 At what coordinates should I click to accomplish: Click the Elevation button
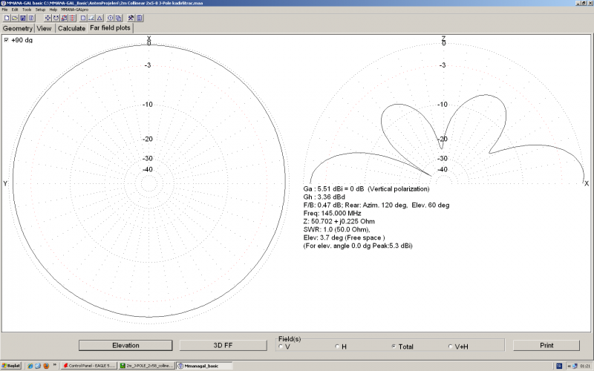pyautogui.click(x=125, y=345)
